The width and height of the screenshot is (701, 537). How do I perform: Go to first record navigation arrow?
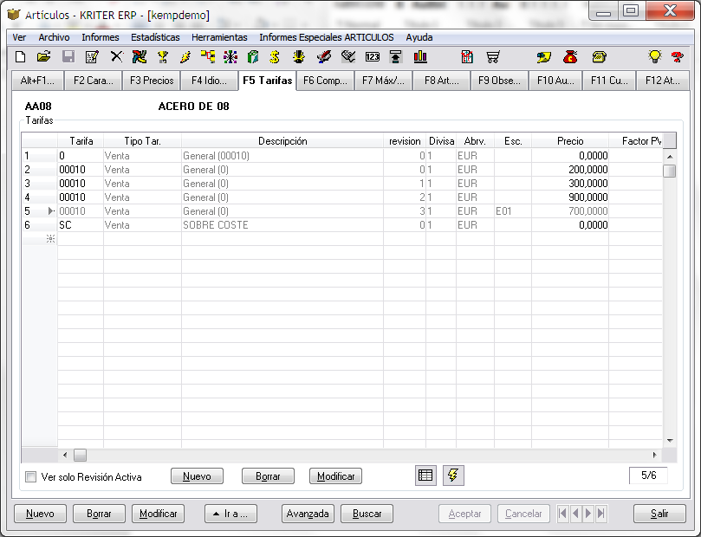tap(562, 514)
